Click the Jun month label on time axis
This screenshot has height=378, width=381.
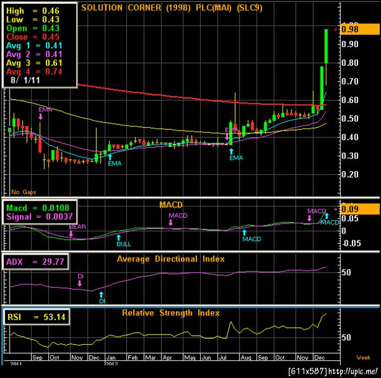(206, 358)
